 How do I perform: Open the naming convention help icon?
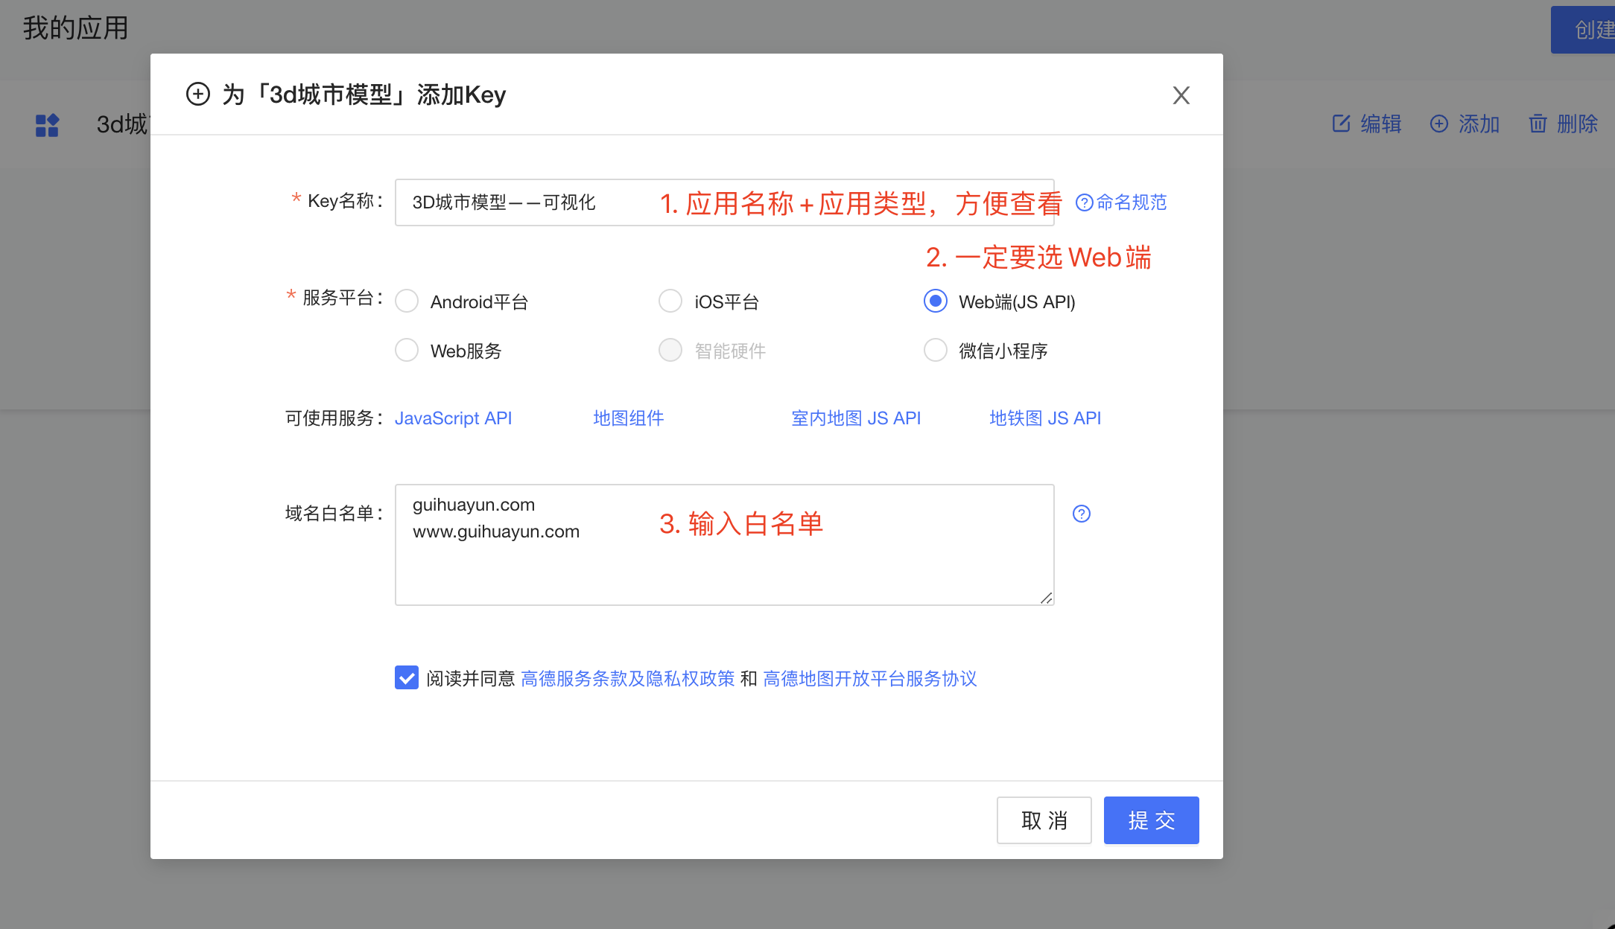pos(1085,202)
